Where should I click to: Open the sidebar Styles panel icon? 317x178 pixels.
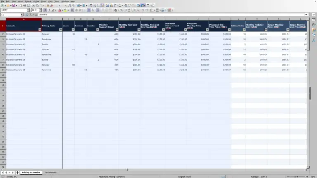point(314,25)
